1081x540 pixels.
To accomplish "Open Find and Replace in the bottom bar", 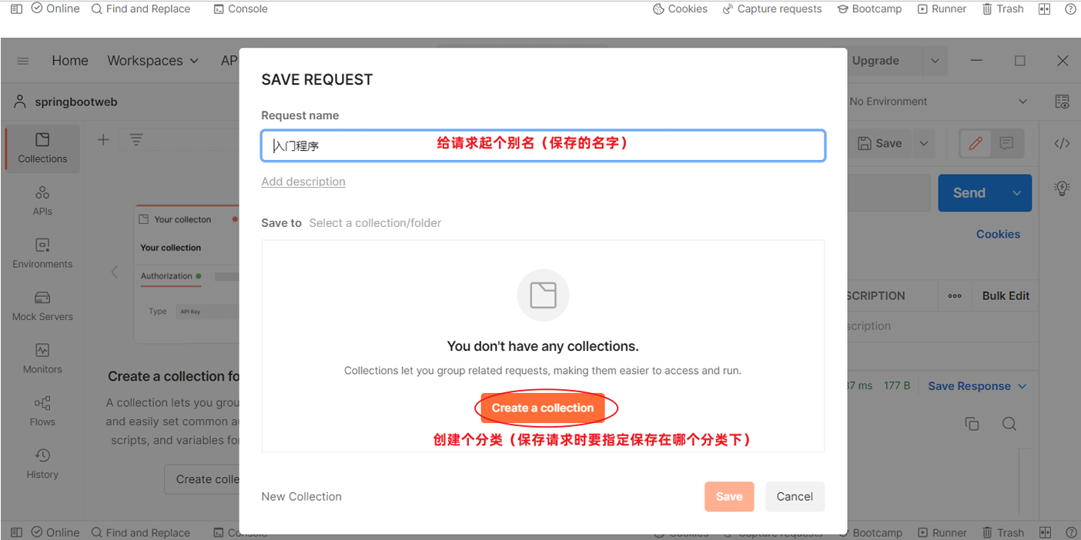I will (141, 532).
